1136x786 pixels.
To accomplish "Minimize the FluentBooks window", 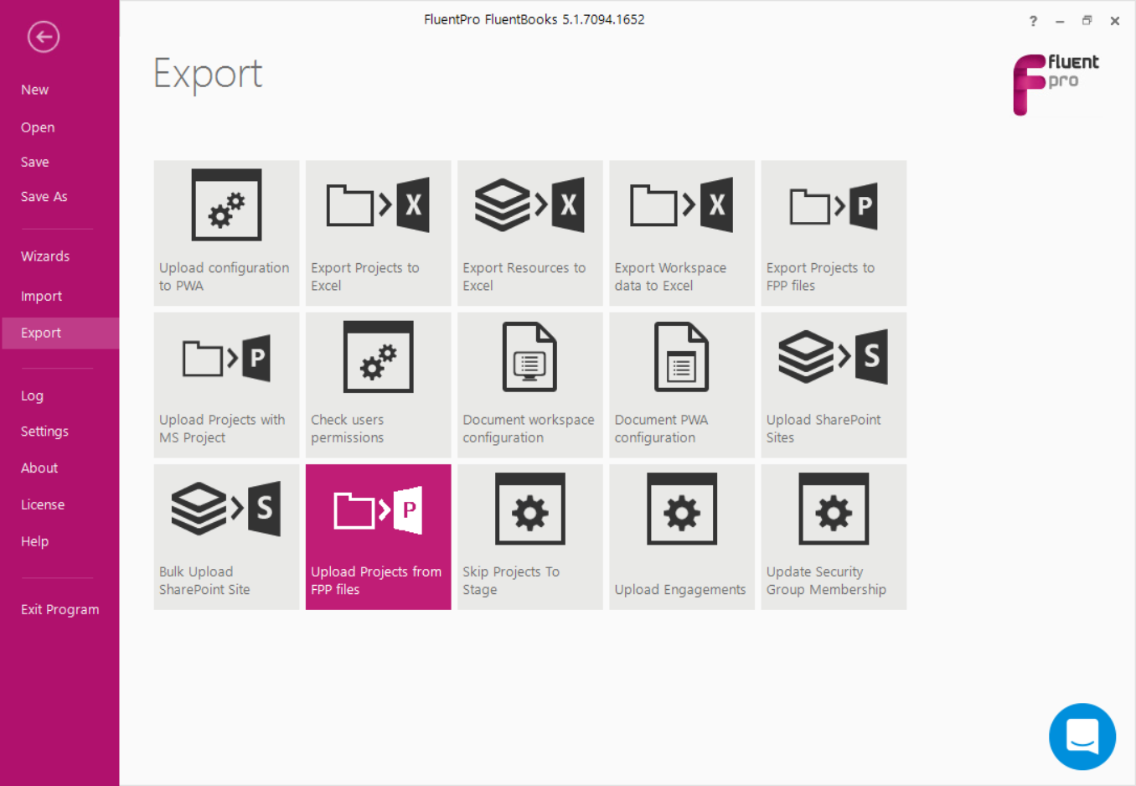I will [1060, 21].
